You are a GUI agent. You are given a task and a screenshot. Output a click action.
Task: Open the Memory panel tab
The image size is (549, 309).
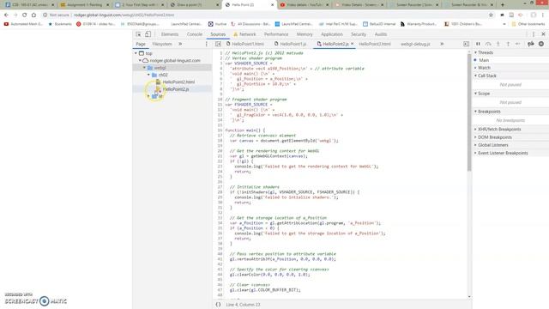305,34
